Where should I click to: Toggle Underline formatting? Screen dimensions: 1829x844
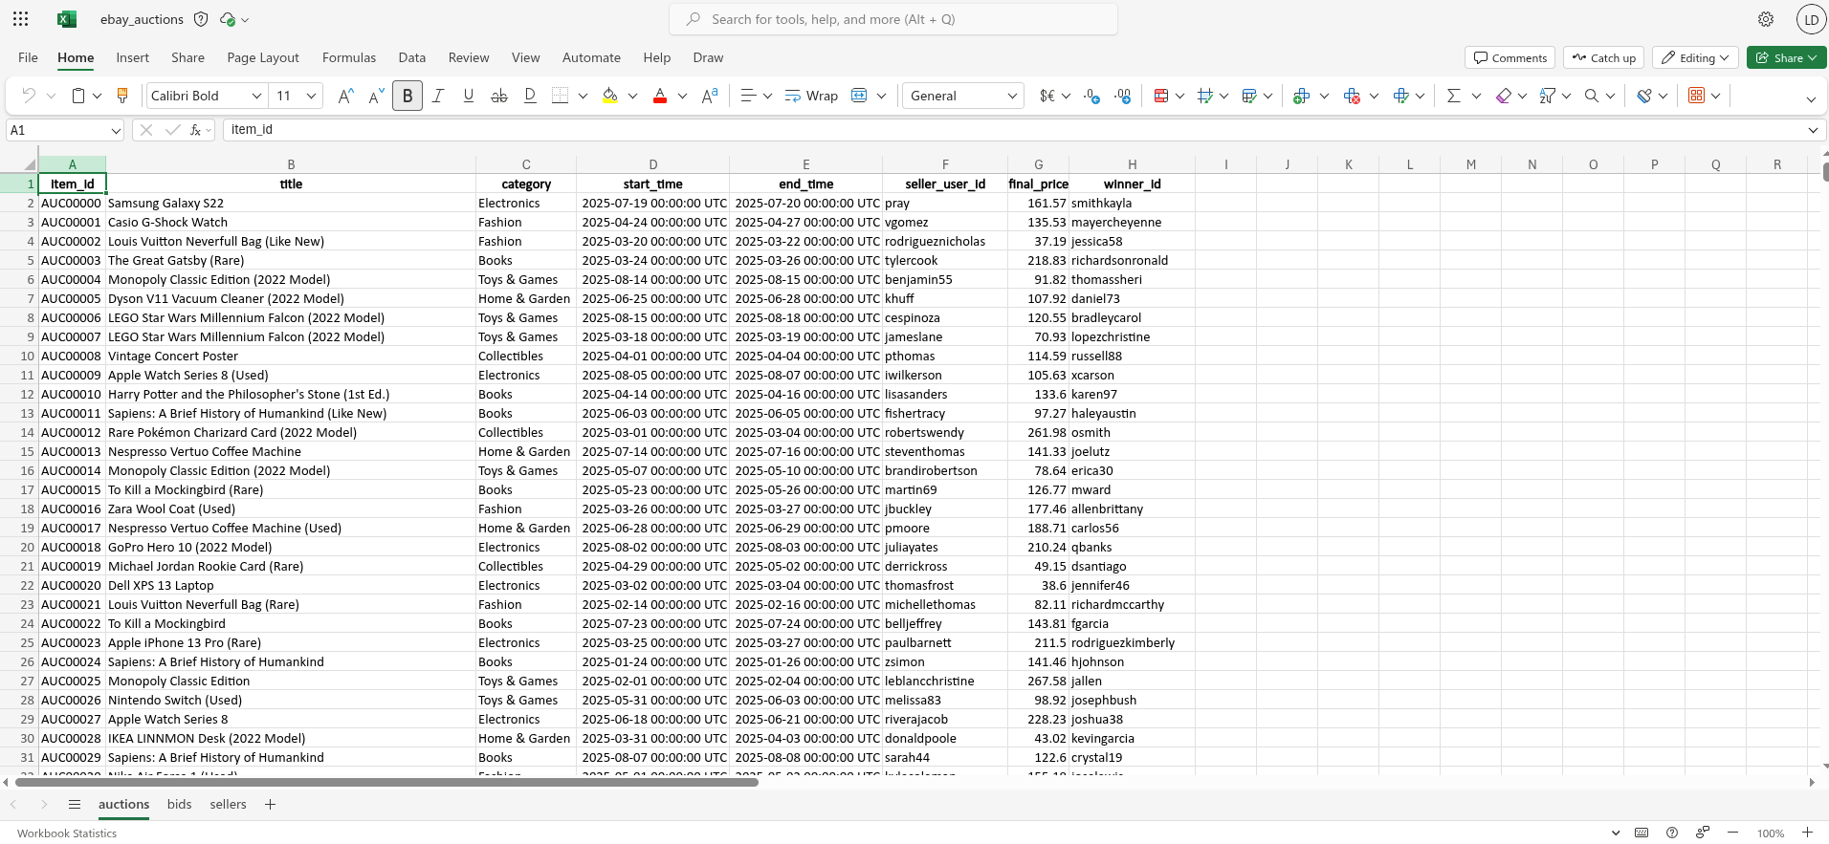(x=469, y=96)
